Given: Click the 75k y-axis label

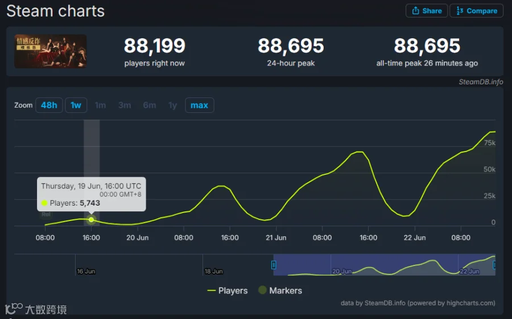Looking at the screenshot, I should [x=489, y=143].
